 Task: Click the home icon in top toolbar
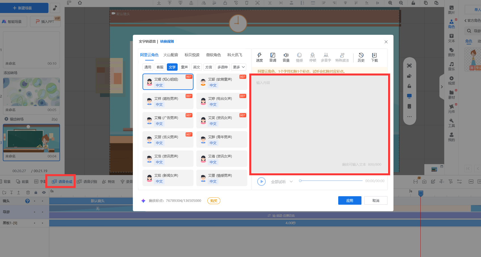click(80, 3)
